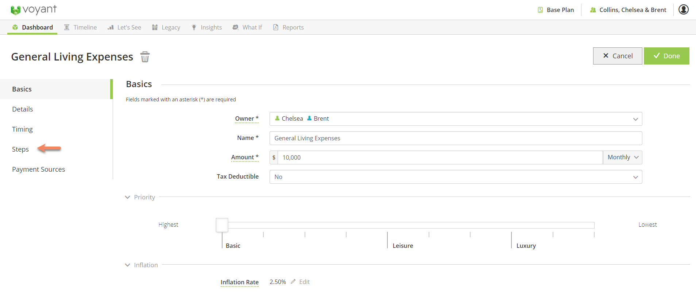Switch to the Reports tab

[x=288, y=27]
